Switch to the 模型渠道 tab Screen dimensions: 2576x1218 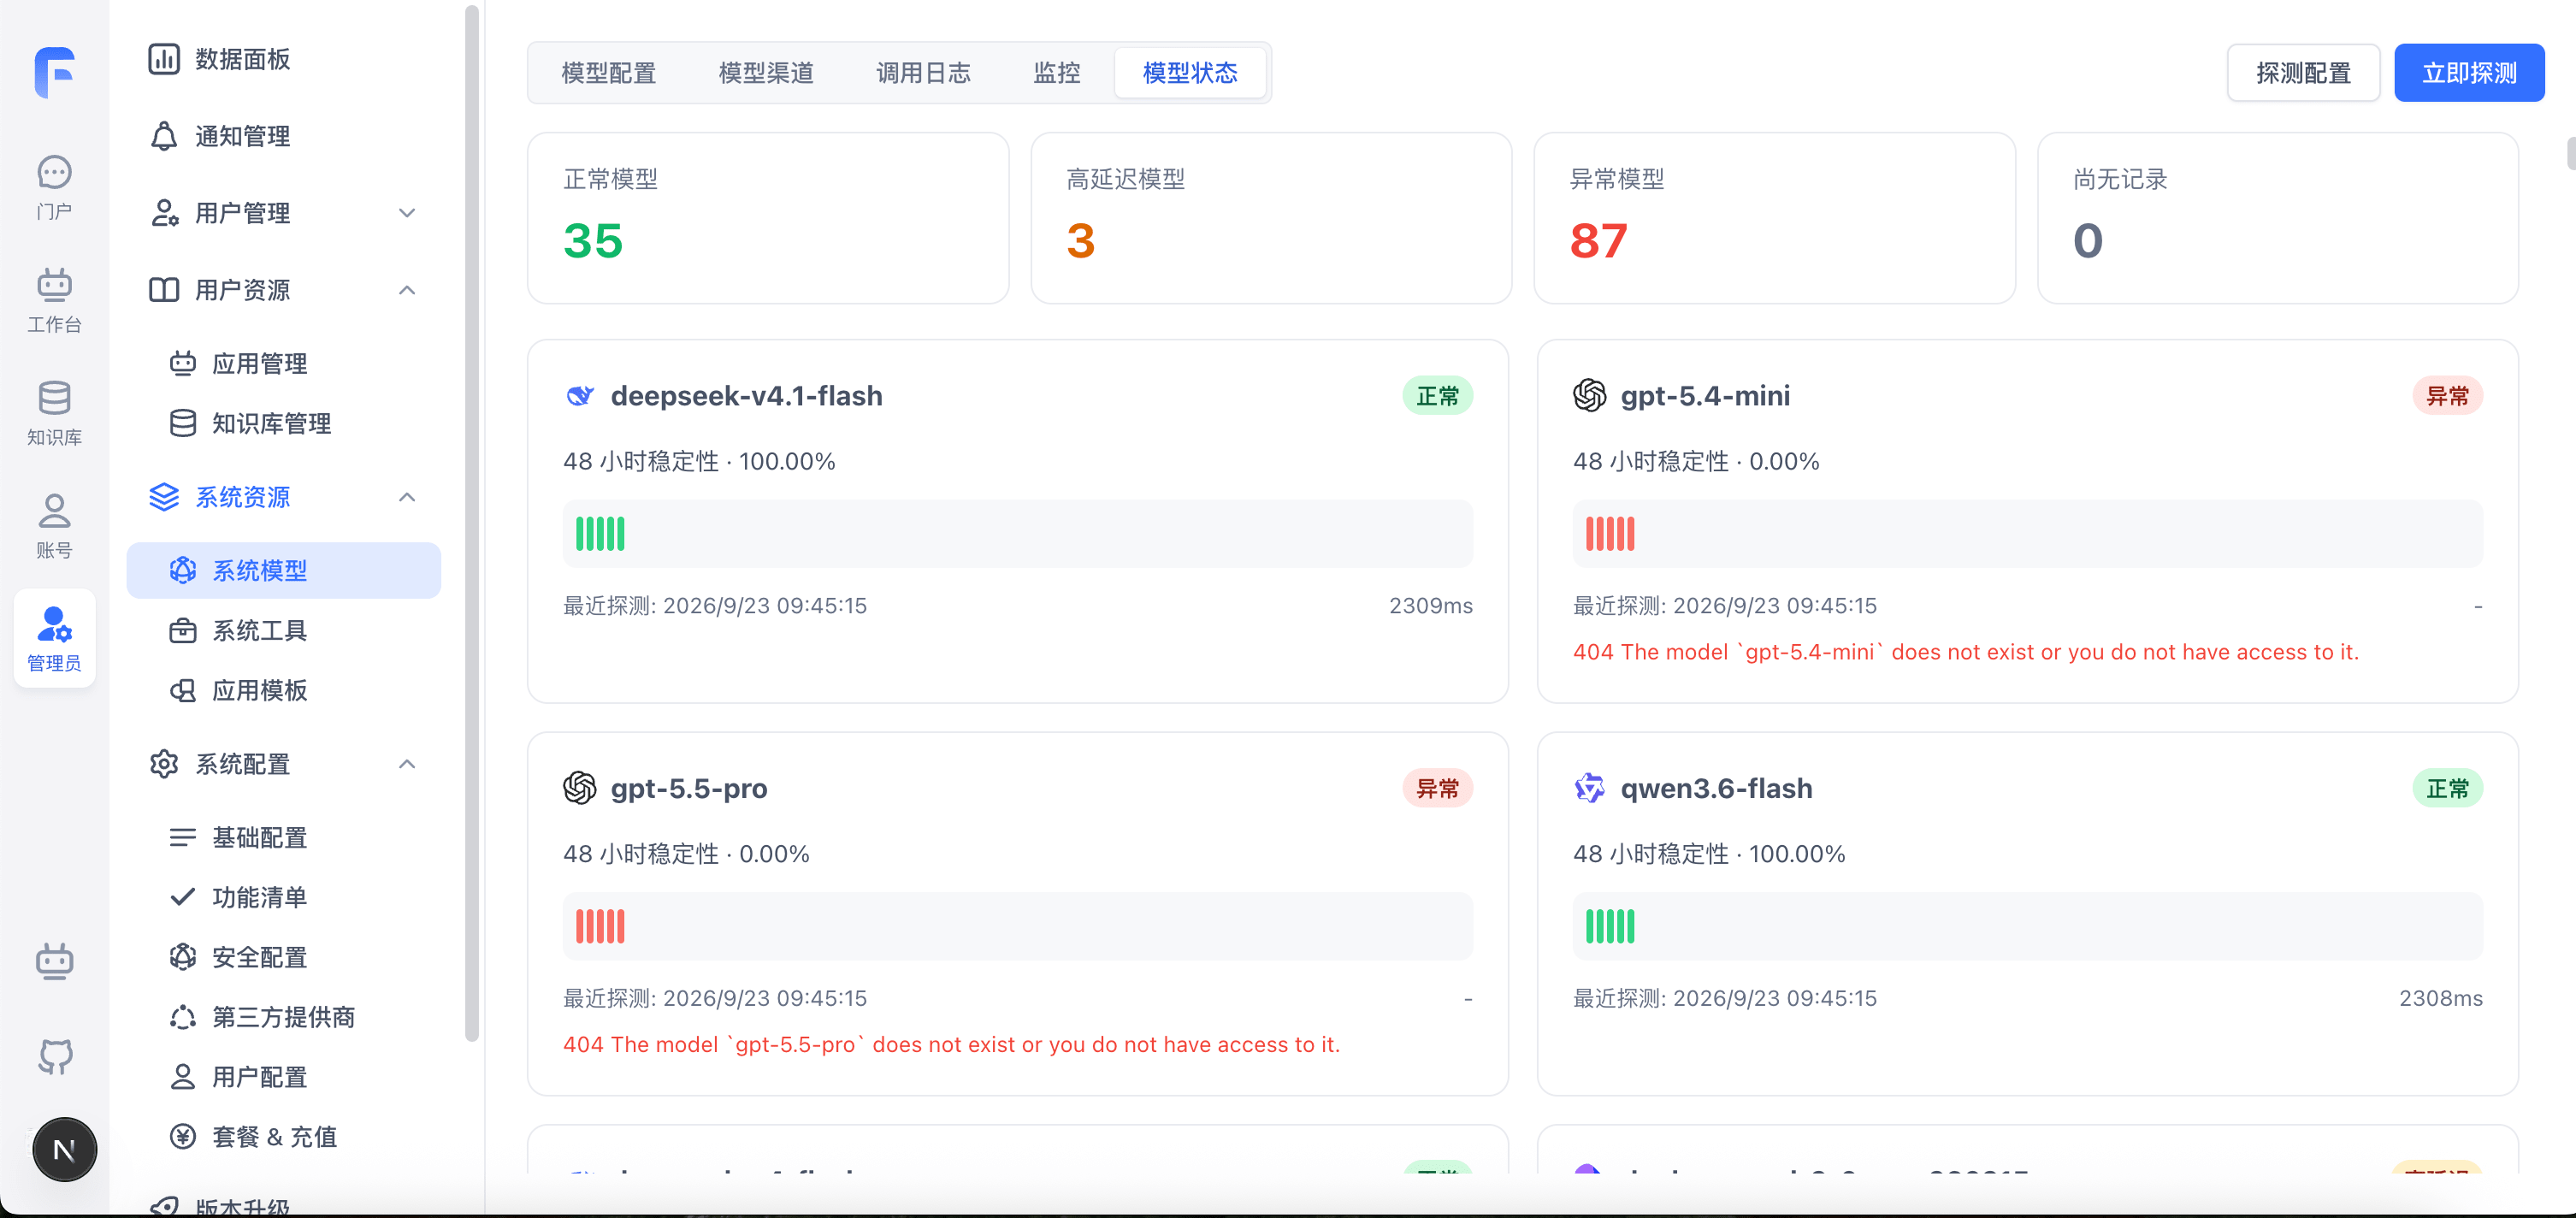[765, 73]
